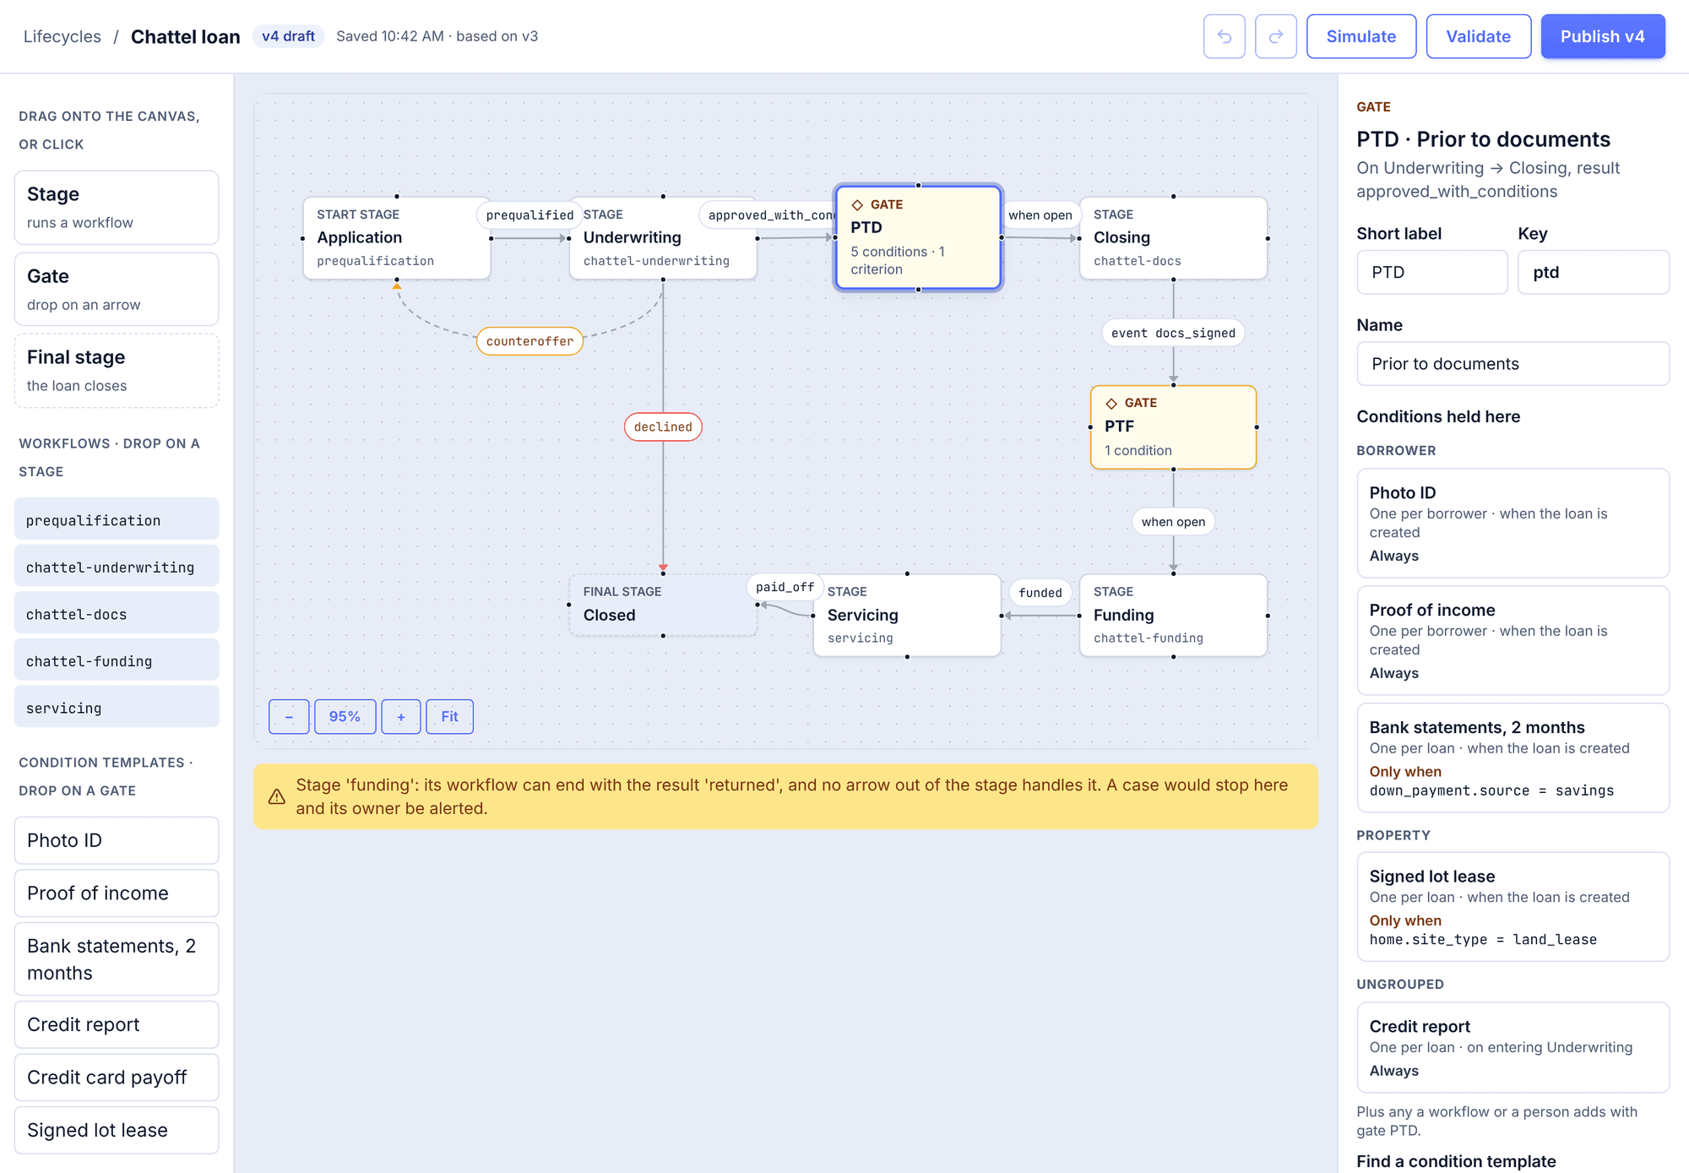Viewport: 1689px width, 1173px height.
Task: Click the counteroffer transition label
Action: tap(530, 341)
